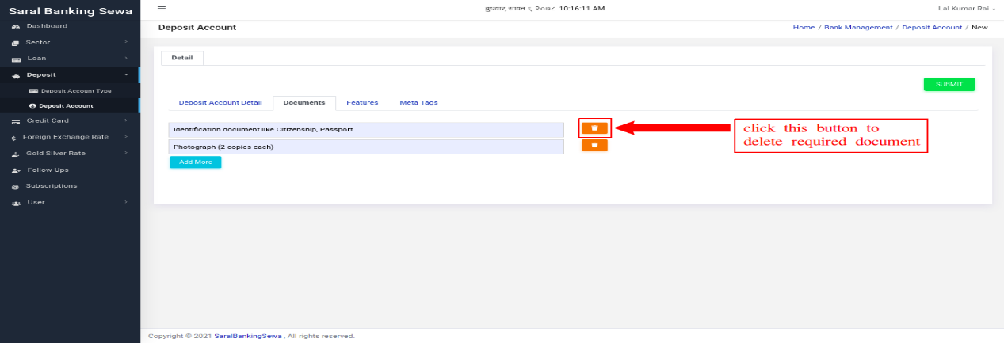This screenshot has height=343, width=1004.
Task: Click the Deposit piggy bank icon
Action: coord(16,75)
